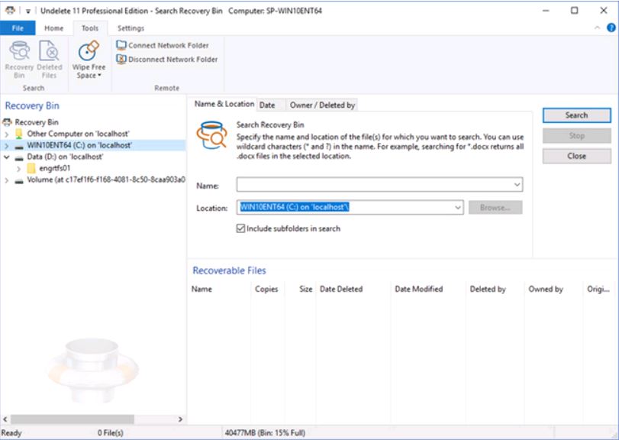Click the Help question mark icon
Image resolution: width=619 pixels, height=440 pixels.
tap(611, 27)
